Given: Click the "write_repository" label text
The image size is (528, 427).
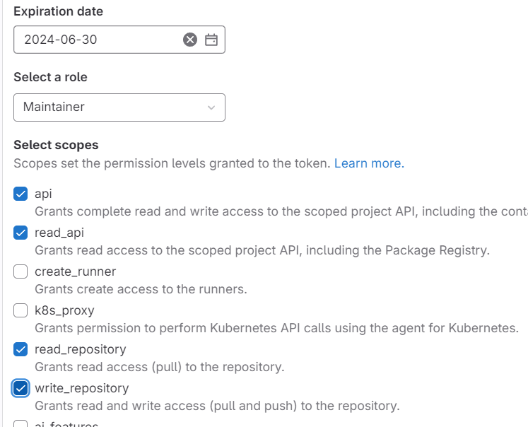Looking at the screenshot, I should [81, 388].
